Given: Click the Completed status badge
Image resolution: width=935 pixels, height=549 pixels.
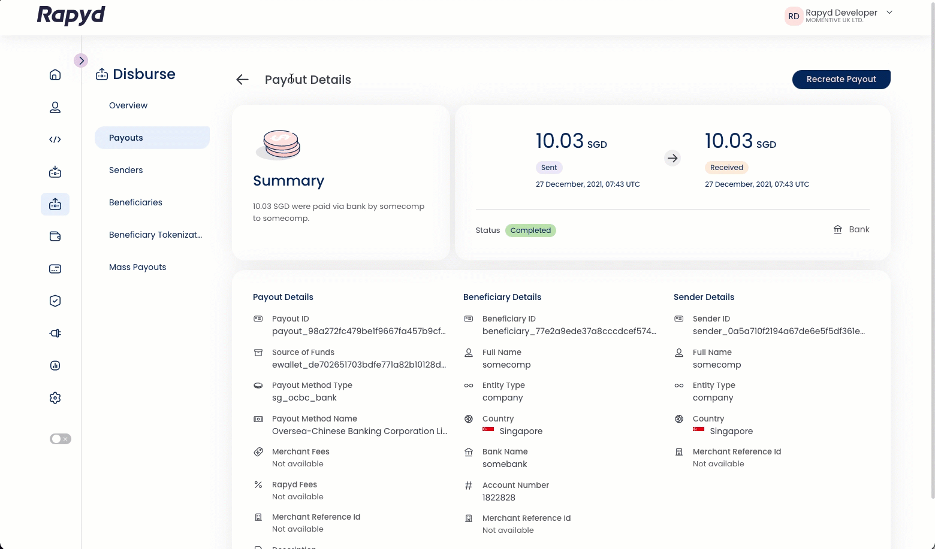Looking at the screenshot, I should point(530,230).
